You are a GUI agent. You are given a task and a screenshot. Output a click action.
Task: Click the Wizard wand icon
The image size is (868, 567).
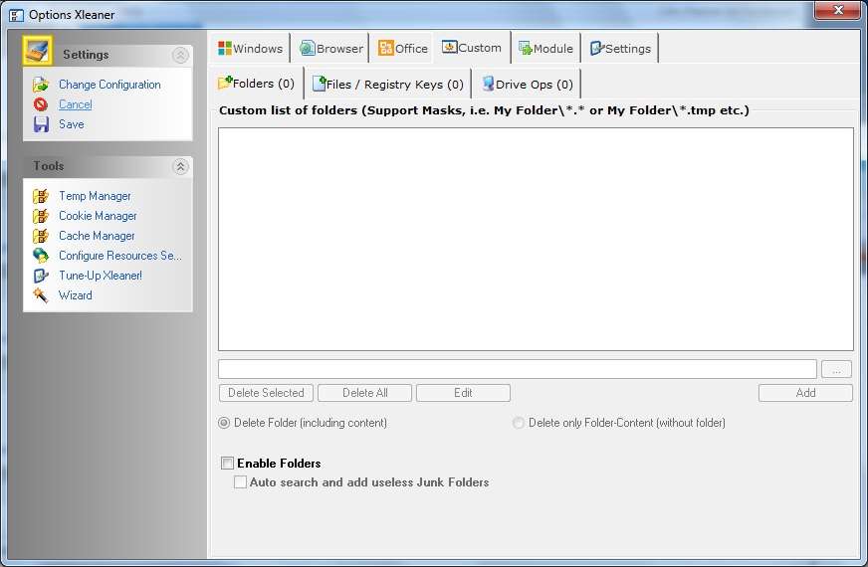(41, 294)
